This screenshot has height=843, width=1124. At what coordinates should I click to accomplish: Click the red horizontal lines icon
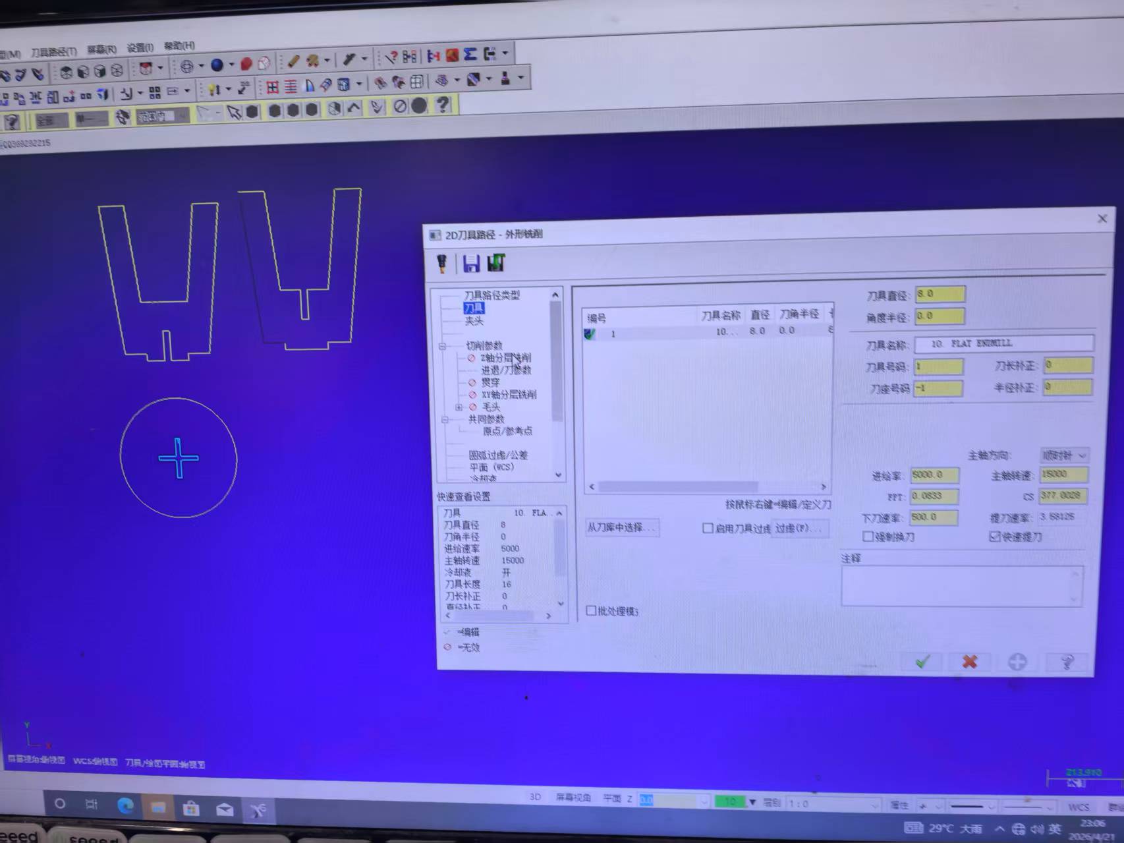(291, 86)
